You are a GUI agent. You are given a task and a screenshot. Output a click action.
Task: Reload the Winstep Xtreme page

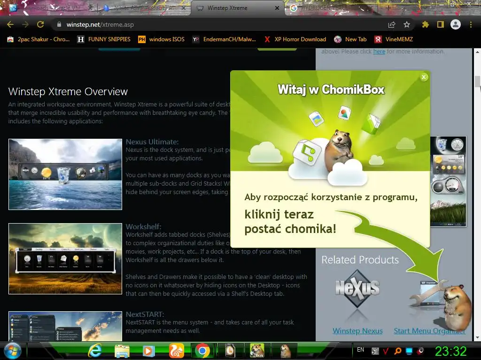pos(40,24)
